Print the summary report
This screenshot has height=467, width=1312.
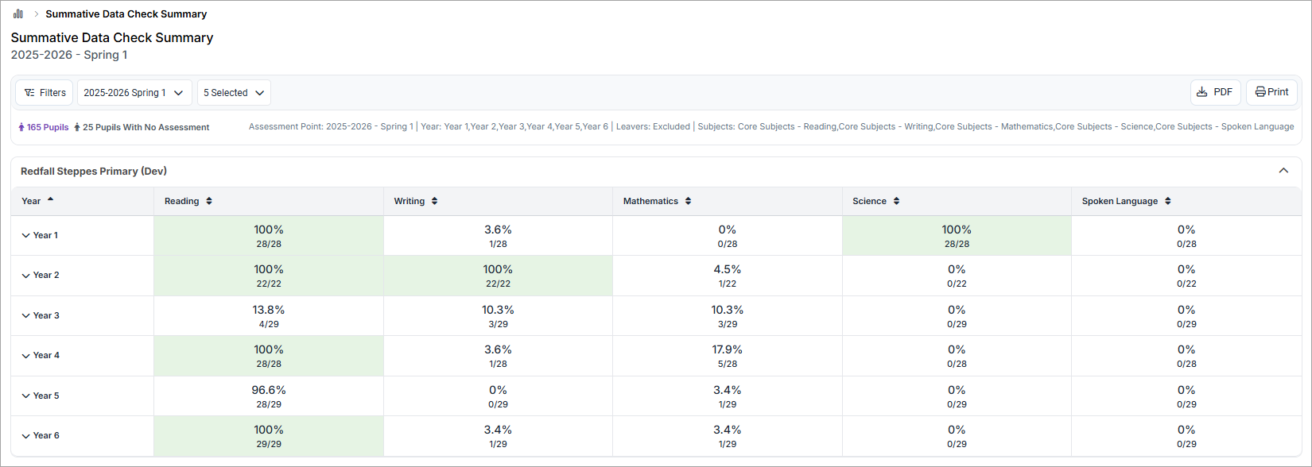tap(1271, 92)
